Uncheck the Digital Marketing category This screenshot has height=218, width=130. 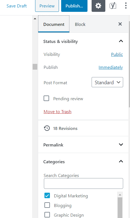[47, 195]
